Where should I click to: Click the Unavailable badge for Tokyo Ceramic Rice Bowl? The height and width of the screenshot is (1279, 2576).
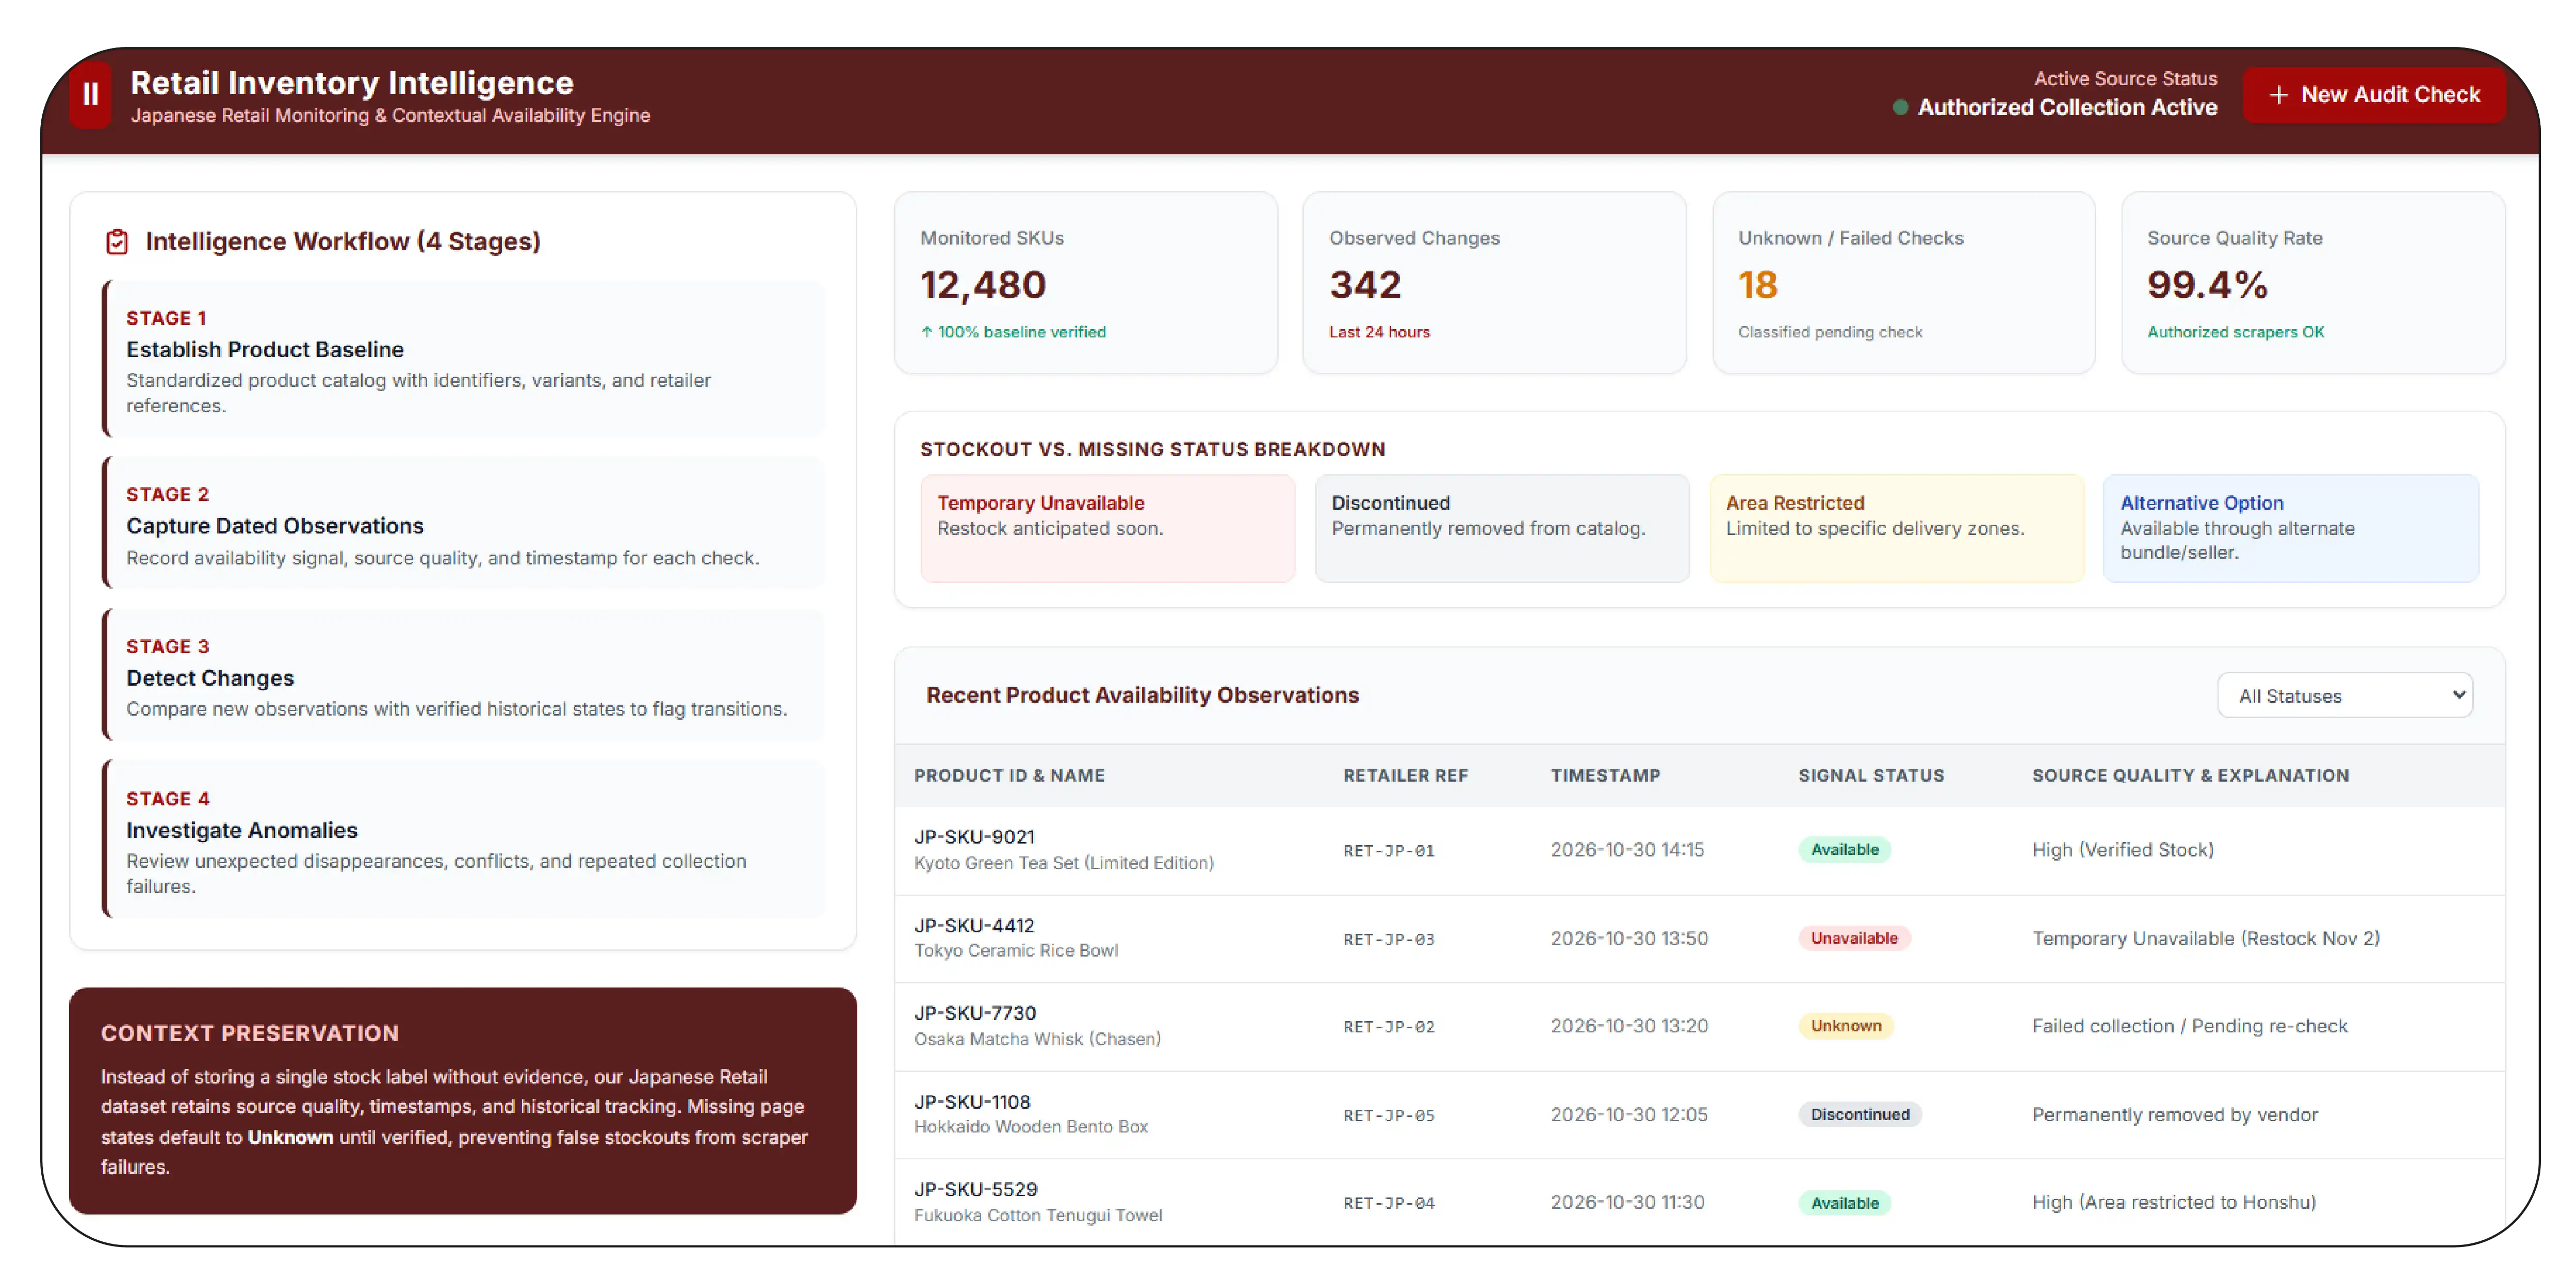pos(1854,938)
